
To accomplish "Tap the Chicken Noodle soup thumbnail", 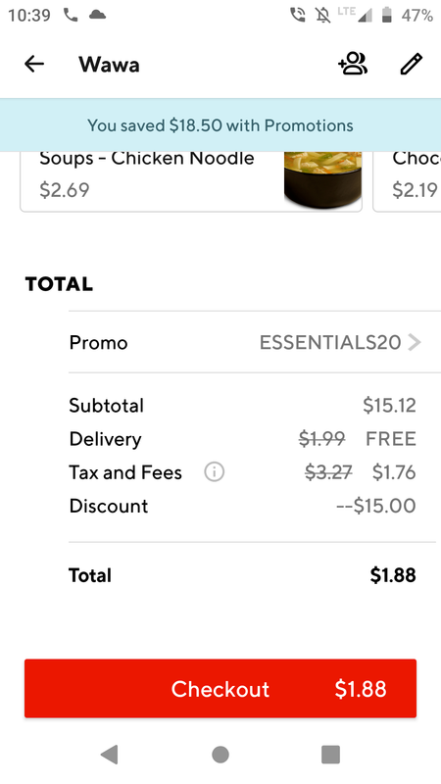I will (x=322, y=179).
